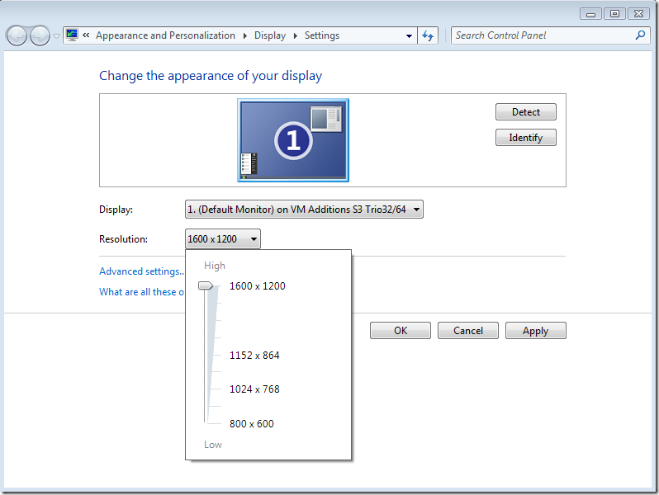Viewport: 659px width, 495px height.
Task: Expand arrow after Display breadcrumb
Action: click(x=296, y=36)
